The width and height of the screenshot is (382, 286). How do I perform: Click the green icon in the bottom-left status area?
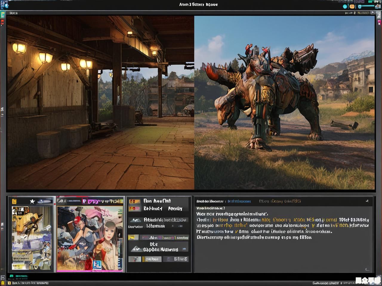click(x=12, y=276)
